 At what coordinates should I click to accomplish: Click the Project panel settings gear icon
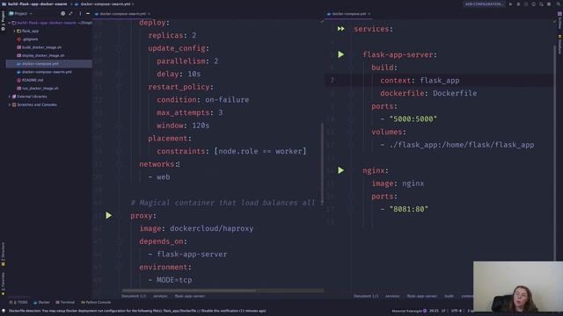62,14
